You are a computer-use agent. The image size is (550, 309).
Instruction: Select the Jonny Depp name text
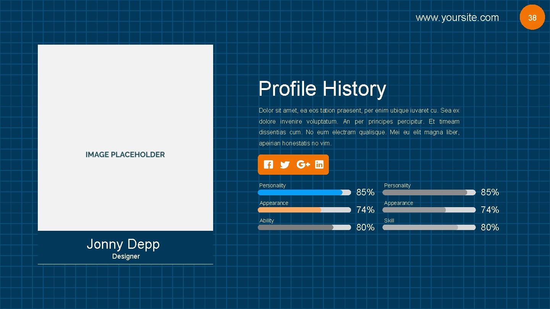point(123,244)
